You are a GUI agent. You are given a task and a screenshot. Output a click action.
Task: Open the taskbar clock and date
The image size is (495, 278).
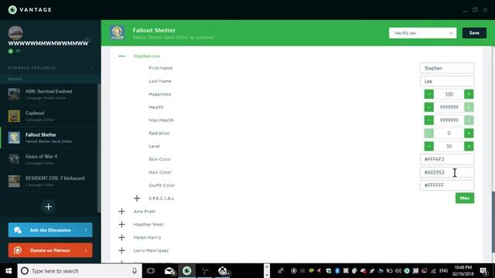[463, 271]
